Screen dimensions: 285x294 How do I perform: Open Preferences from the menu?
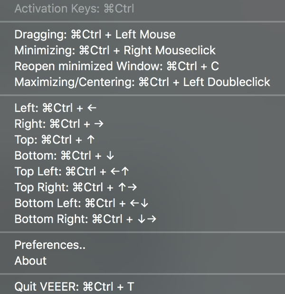(50, 245)
